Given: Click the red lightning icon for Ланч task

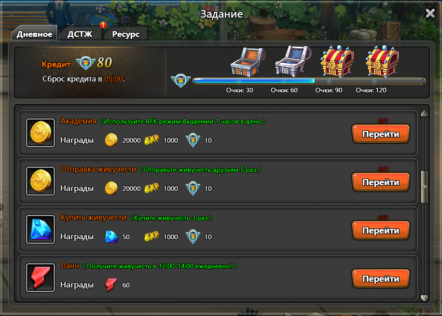Looking at the screenshot, I should (40, 278).
